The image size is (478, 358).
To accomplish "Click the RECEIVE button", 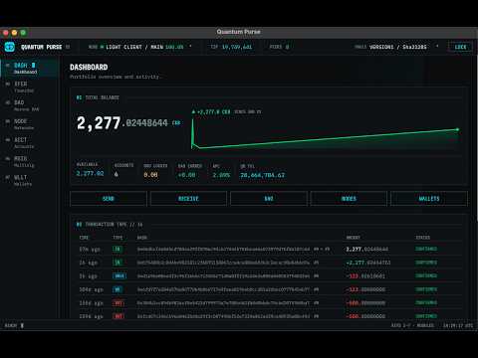I will 188,199.
